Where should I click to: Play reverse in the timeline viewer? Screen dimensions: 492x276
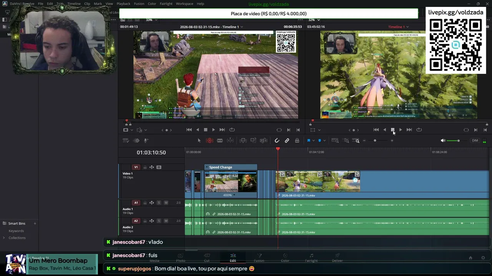click(385, 130)
